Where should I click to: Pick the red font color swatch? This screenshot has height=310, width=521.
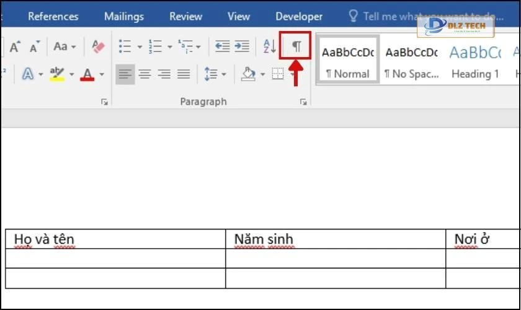[x=87, y=74]
